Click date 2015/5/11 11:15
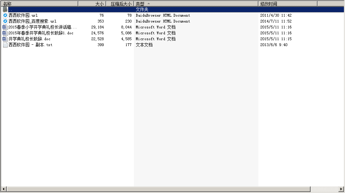Screen dimensions: 345x193 pyautogui.click(x=276, y=39)
